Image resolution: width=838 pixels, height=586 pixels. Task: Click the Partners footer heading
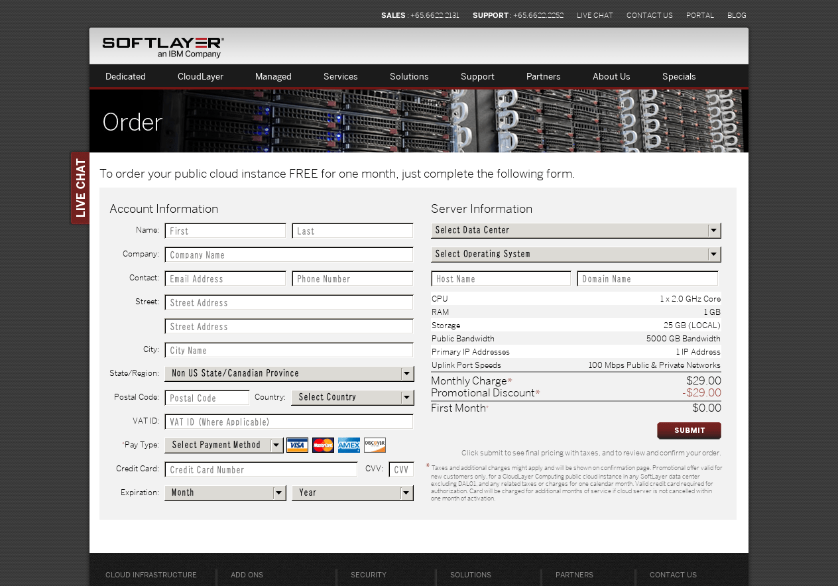pos(574,575)
